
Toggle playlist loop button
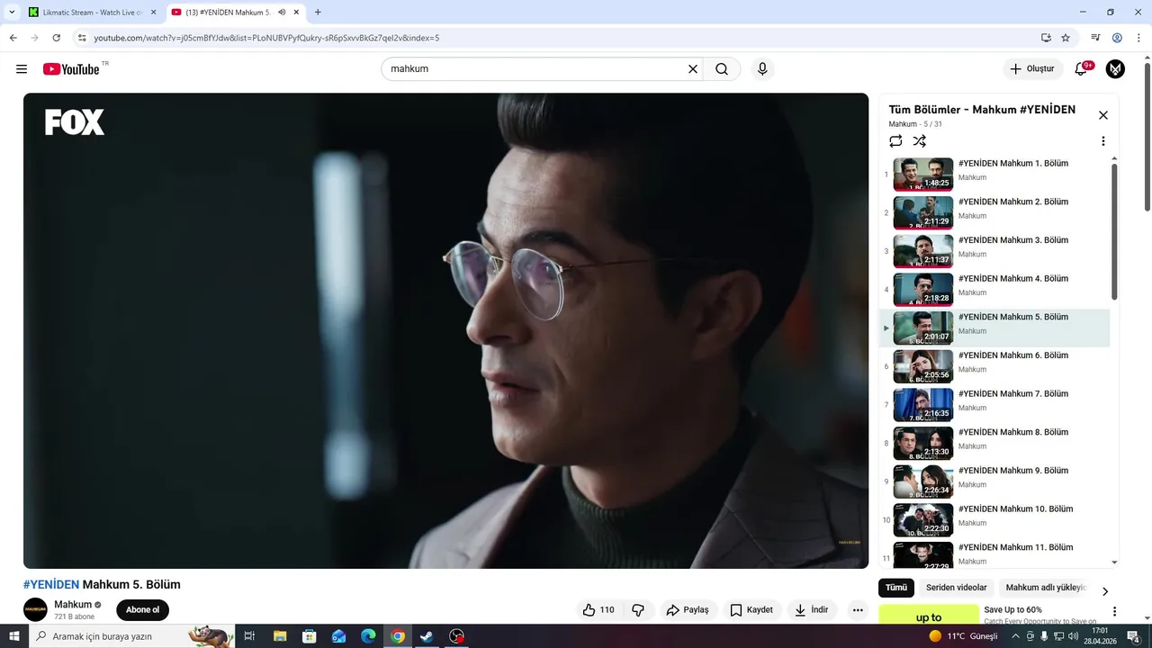tap(895, 141)
